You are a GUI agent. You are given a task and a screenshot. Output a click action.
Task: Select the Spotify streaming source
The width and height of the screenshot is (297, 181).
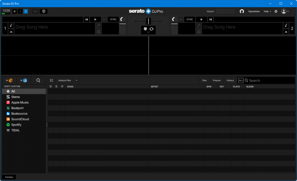tap(16, 125)
